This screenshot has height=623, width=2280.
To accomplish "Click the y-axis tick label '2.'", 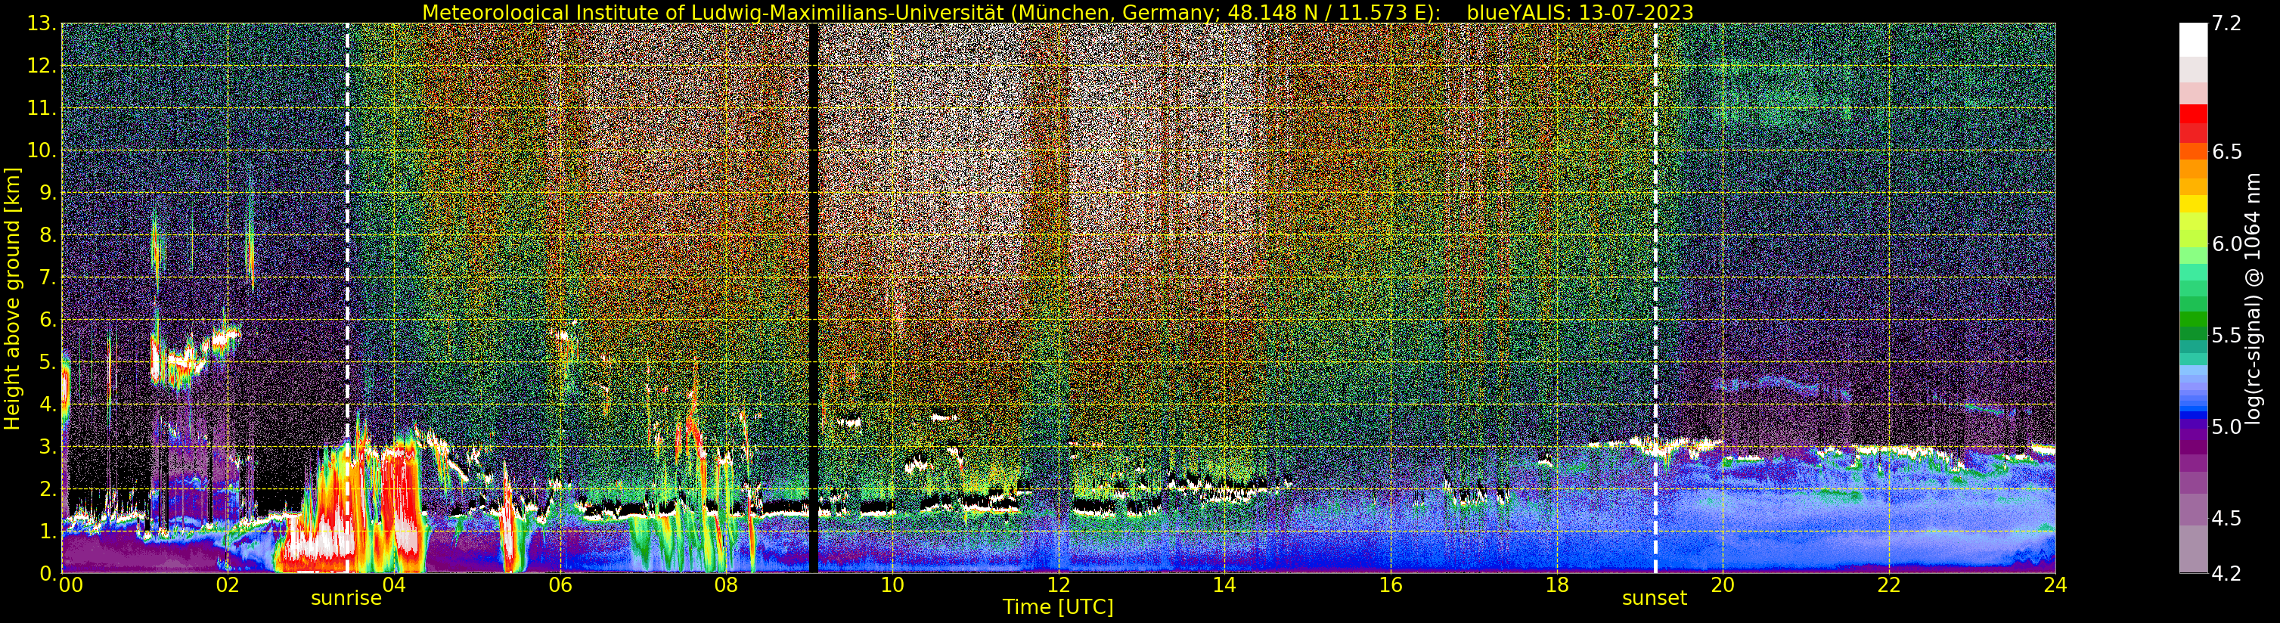I will 48,489.
